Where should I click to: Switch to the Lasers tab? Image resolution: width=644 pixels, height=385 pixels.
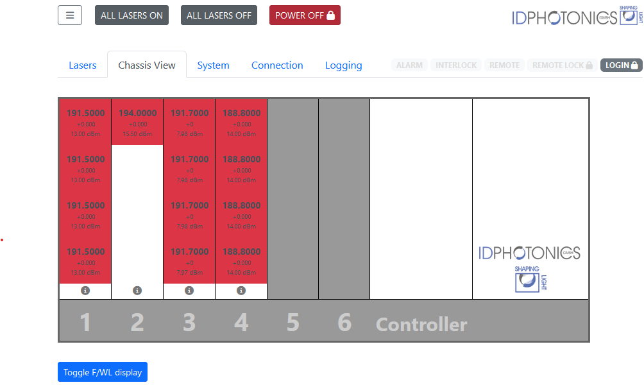(x=82, y=65)
